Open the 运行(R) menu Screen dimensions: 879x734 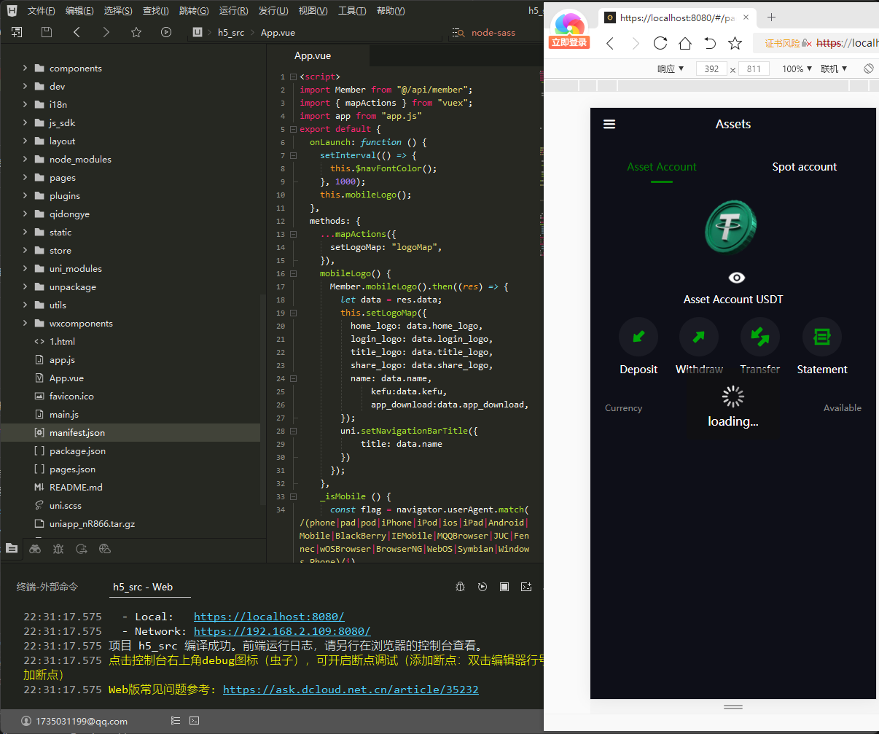(x=233, y=11)
